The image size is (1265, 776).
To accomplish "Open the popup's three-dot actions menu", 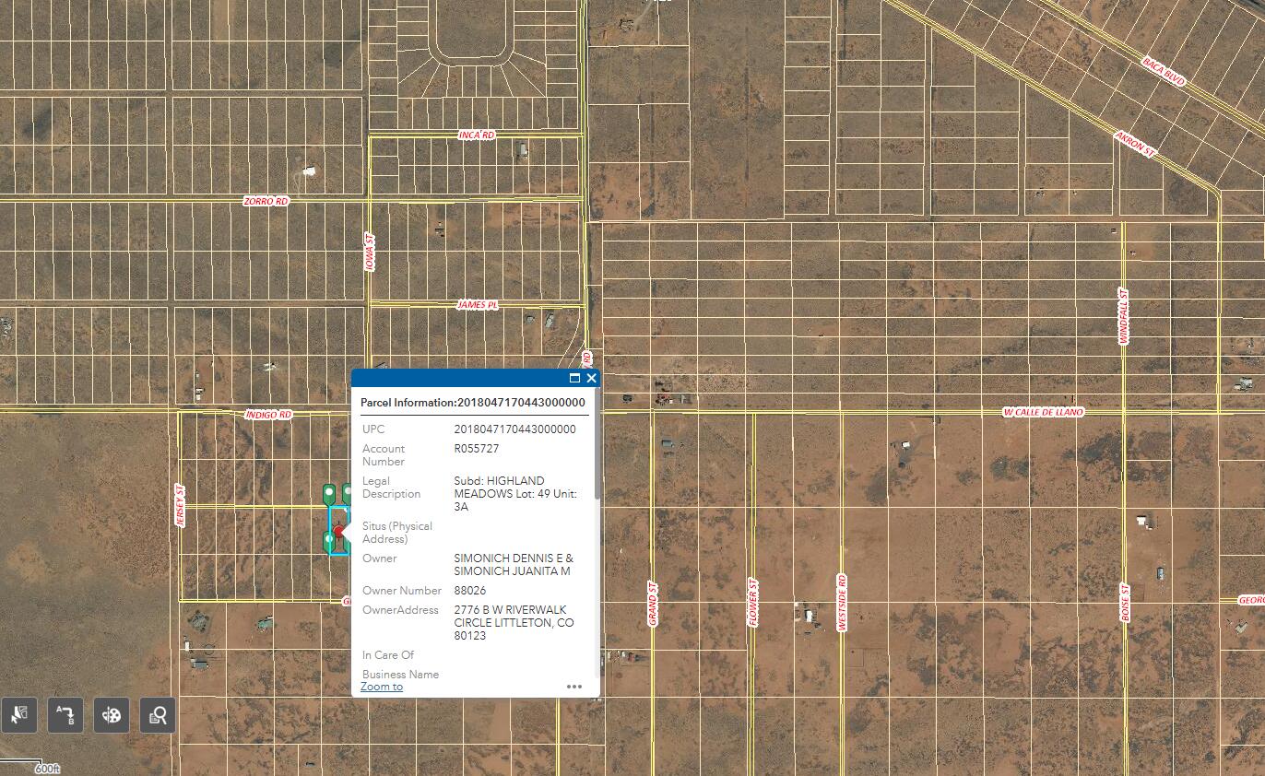I will (x=574, y=687).
